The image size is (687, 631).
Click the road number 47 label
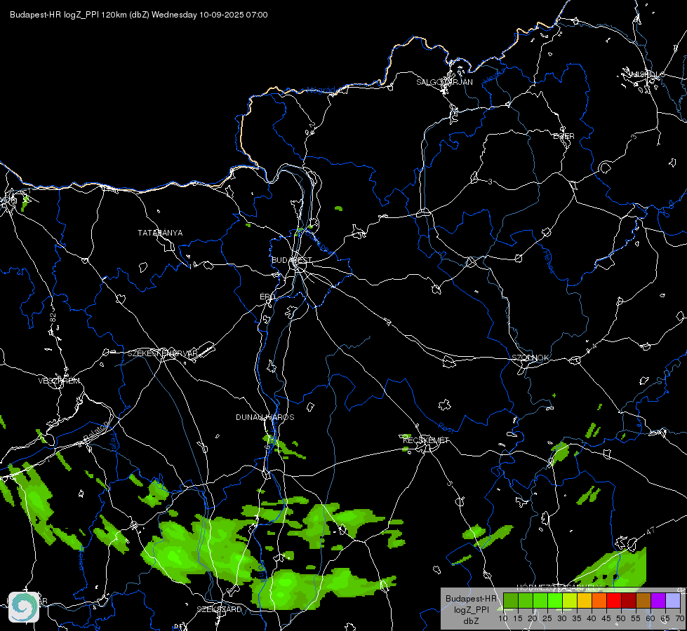(651, 531)
